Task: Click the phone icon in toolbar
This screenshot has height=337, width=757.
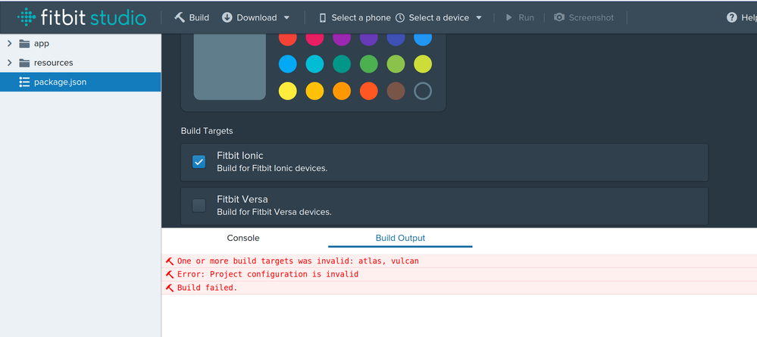Action: 323,17
